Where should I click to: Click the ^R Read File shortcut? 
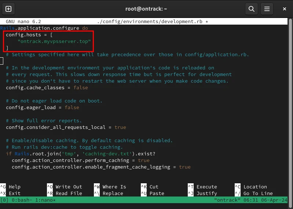click(x=65, y=193)
